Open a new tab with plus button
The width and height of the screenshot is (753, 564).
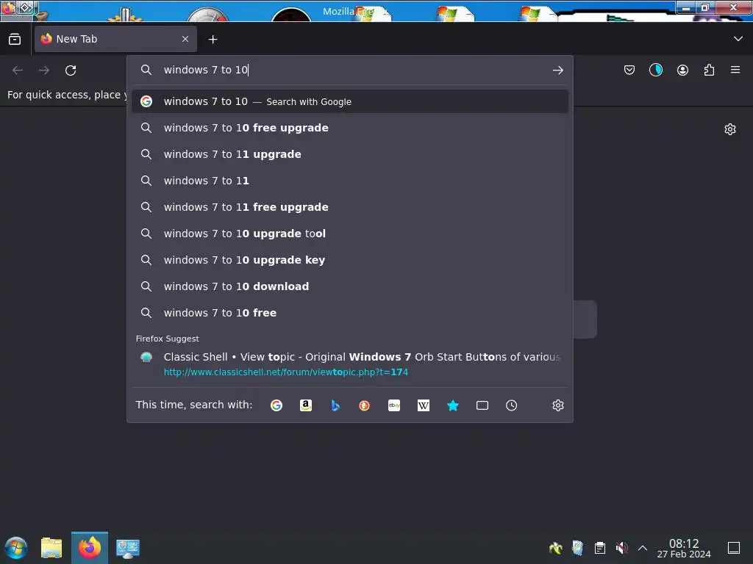(x=213, y=40)
